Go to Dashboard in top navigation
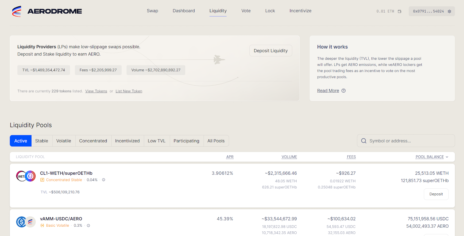This screenshot has width=464, height=236. click(184, 11)
